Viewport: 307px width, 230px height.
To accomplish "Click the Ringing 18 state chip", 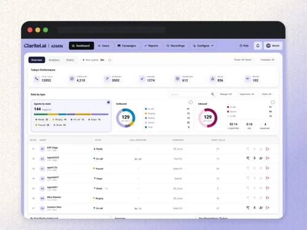I will point(60,120).
